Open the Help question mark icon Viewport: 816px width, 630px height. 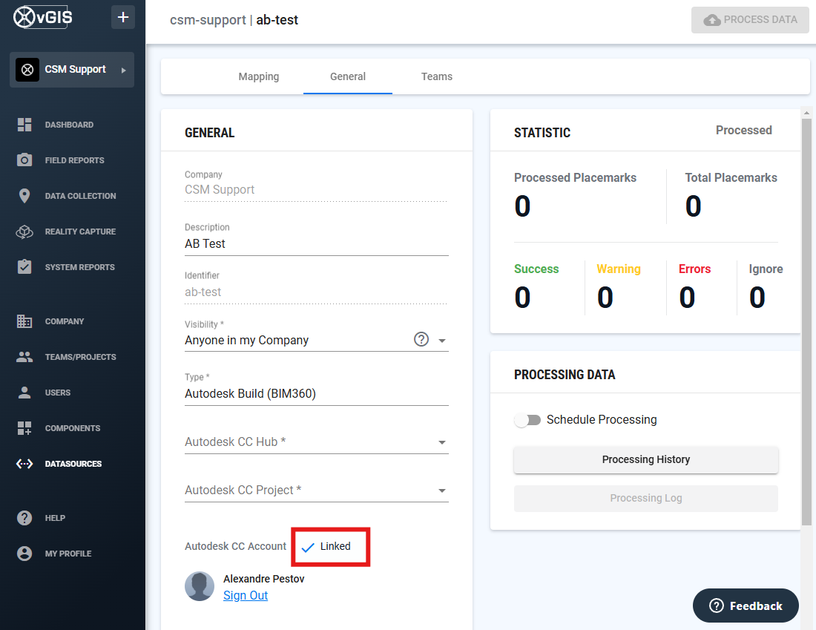pos(24,517)
